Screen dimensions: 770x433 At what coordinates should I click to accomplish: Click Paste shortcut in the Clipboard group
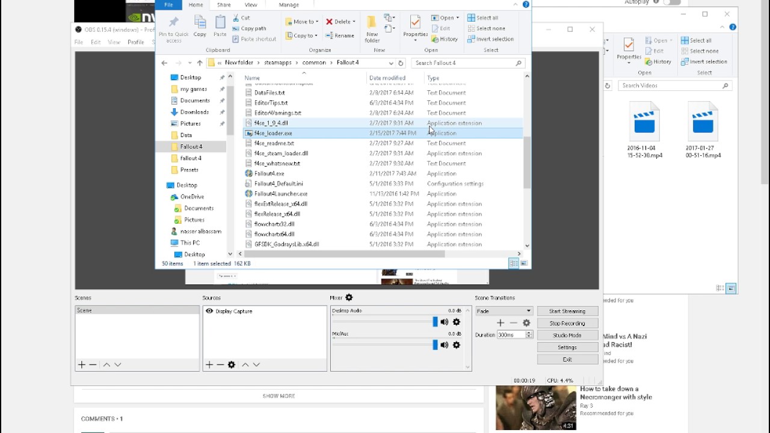point(254,39)
